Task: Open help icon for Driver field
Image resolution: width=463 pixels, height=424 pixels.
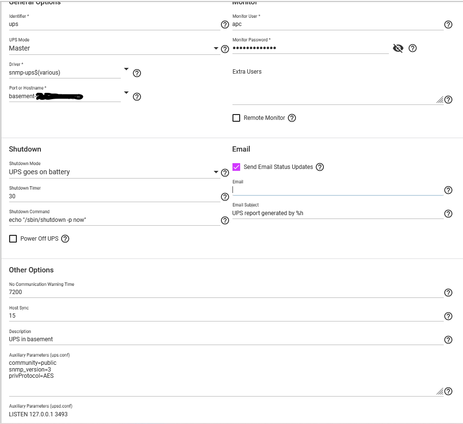Action: 137,73
